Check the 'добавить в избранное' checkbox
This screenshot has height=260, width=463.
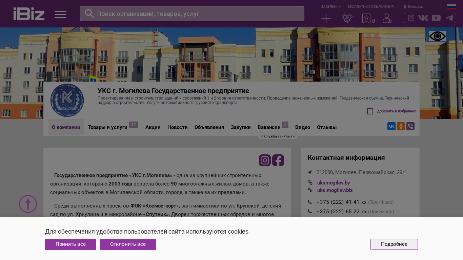click(x=370, y=111)
